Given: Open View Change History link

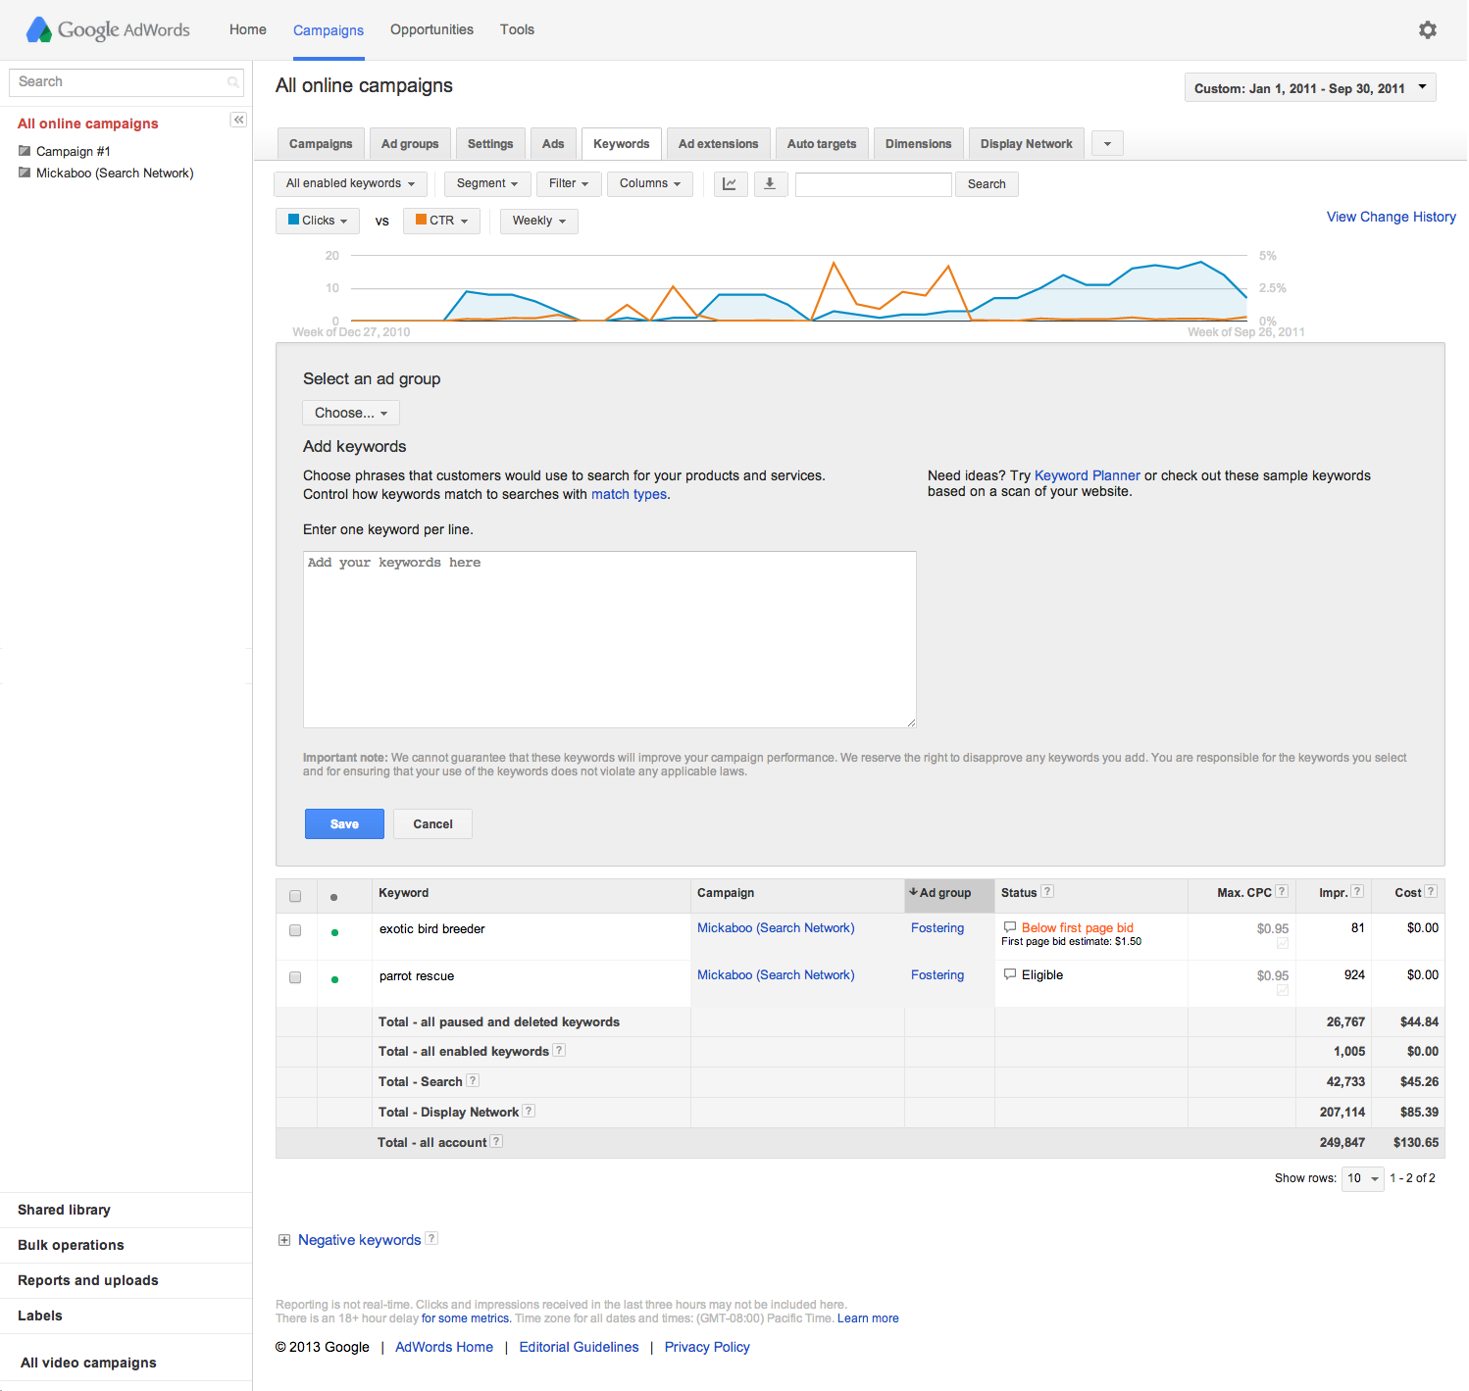Looking at the screenshot, I should point(1391,217).
